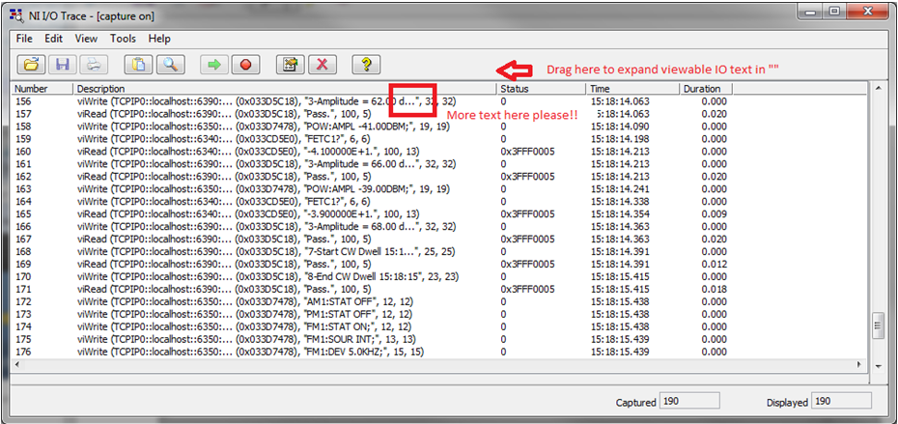This screenshot has height=424, width=898.
Task: Select row number 156
Action: [23, 100]
